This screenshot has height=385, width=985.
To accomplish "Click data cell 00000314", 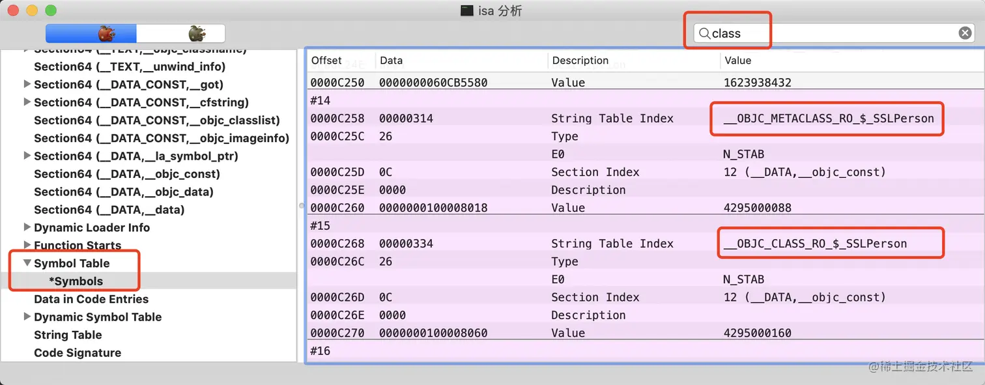I will click(x=406, y=119).
